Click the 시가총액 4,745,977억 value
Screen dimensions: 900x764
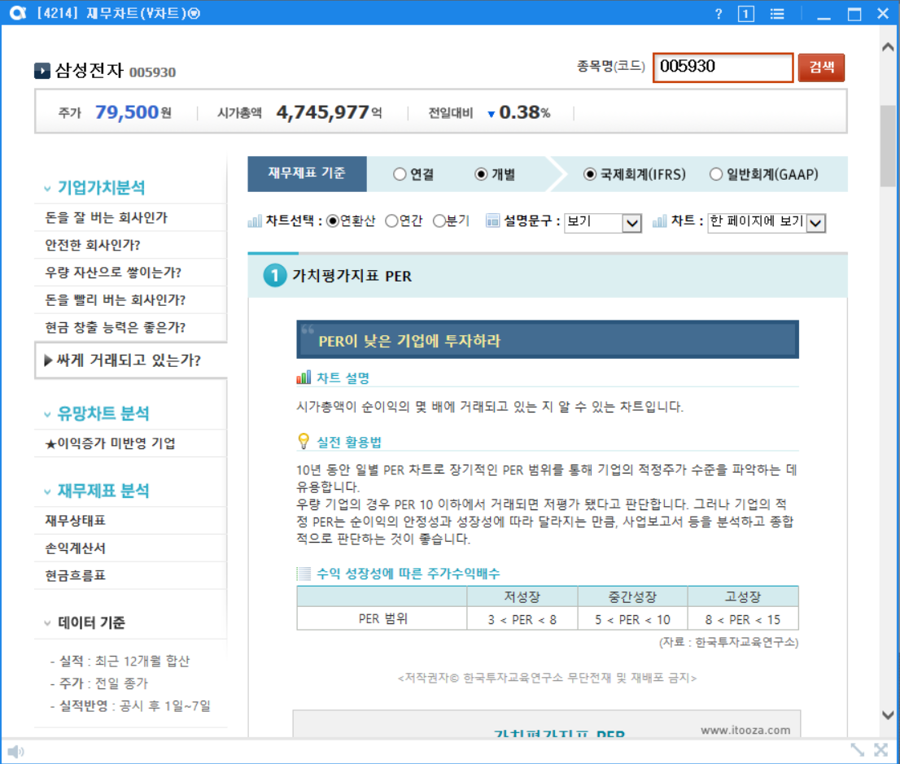(329, 112)
